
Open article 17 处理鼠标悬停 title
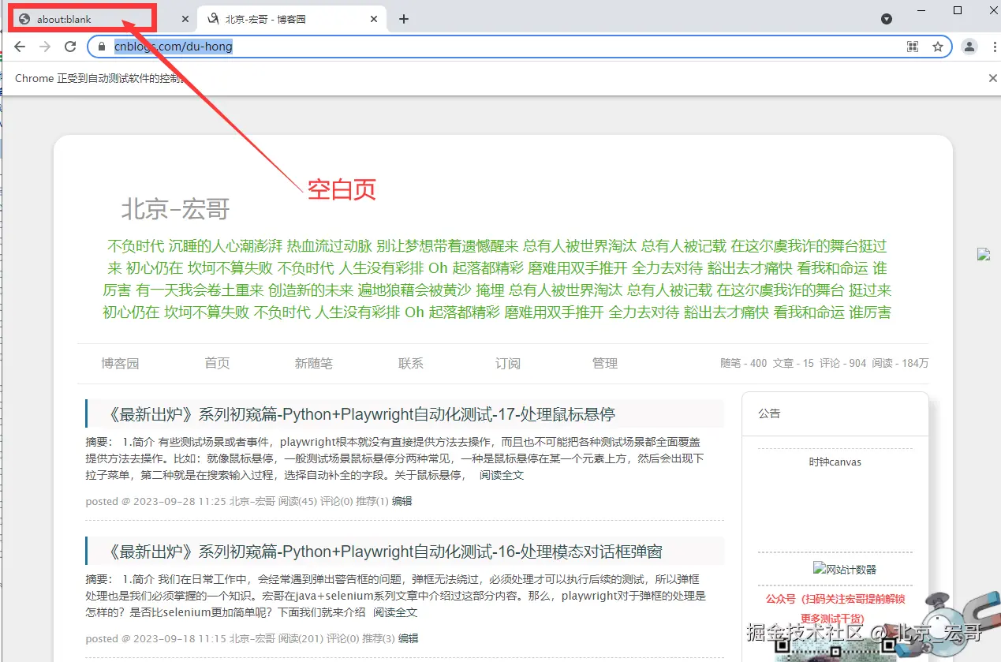(x=360, y=414)
